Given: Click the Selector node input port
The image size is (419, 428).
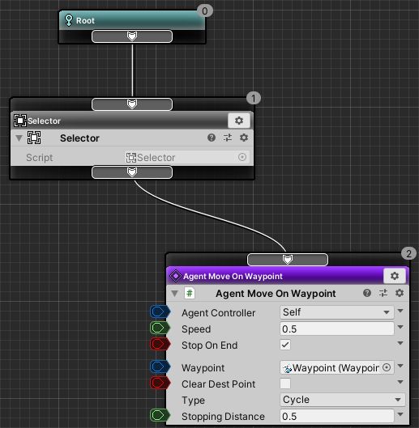Looking at the screenshot, I should tap(132, 104).
